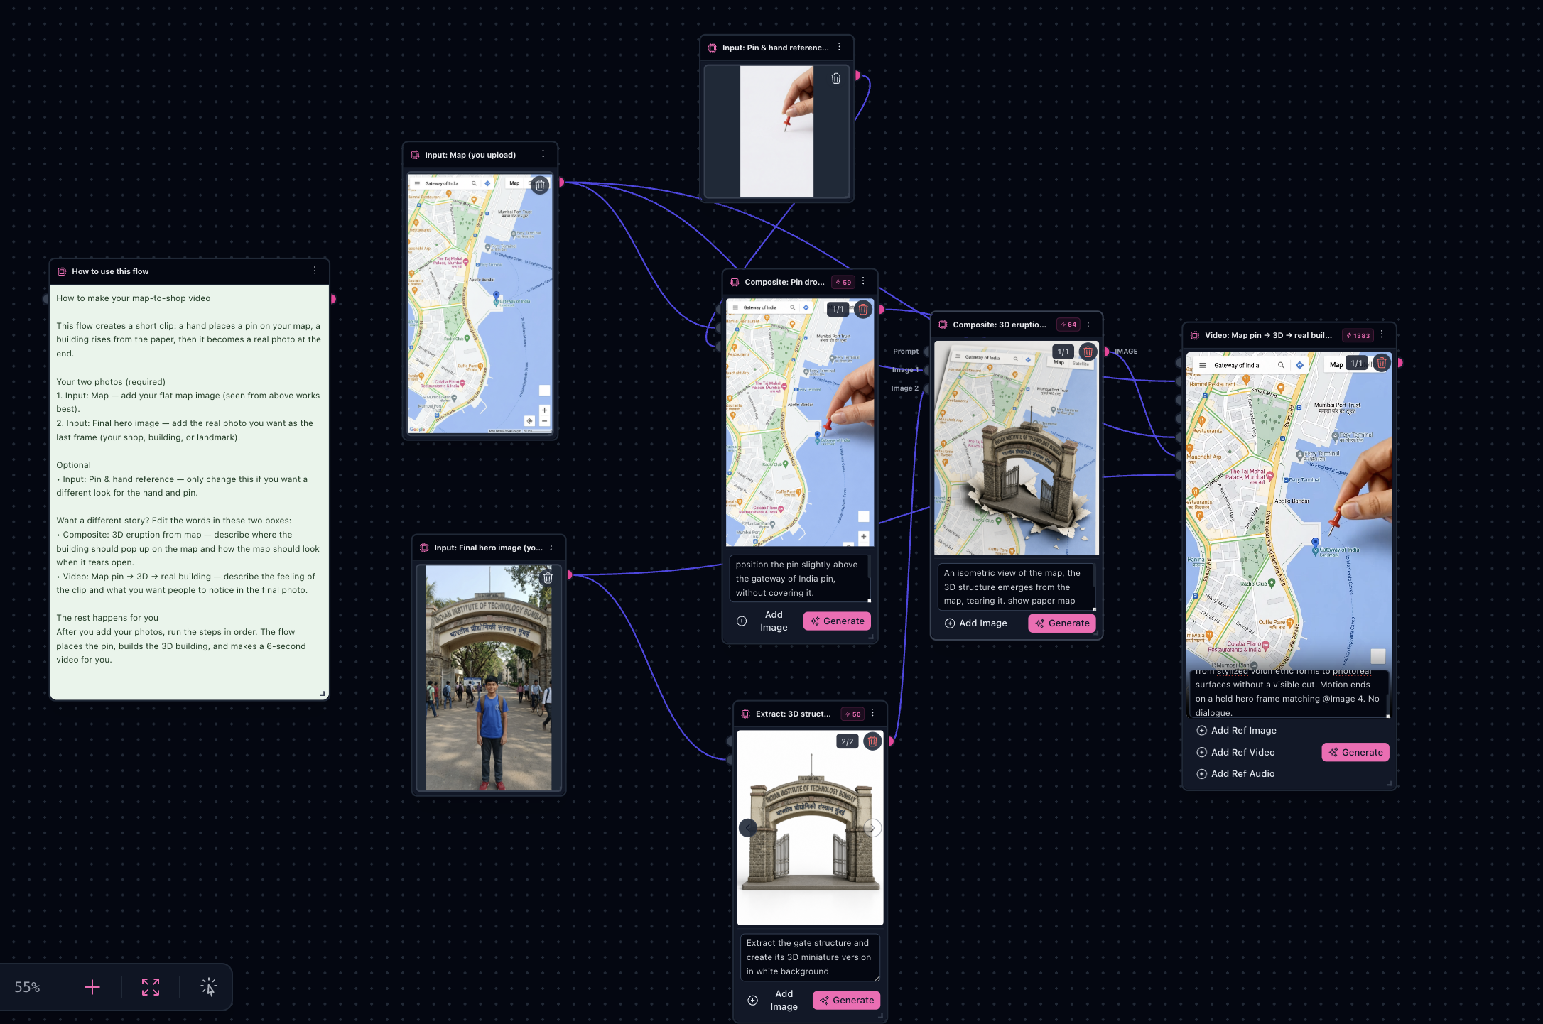Show next image in Extract 3D carousel
1543x1024 pixels.
[x=872, y=828]
